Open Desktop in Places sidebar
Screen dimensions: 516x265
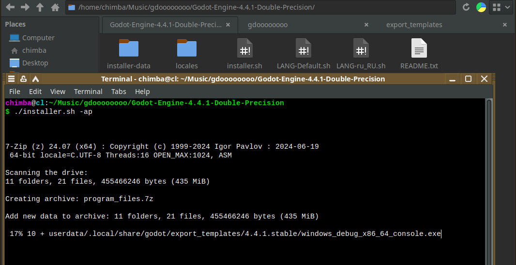(x=35, y=63)
